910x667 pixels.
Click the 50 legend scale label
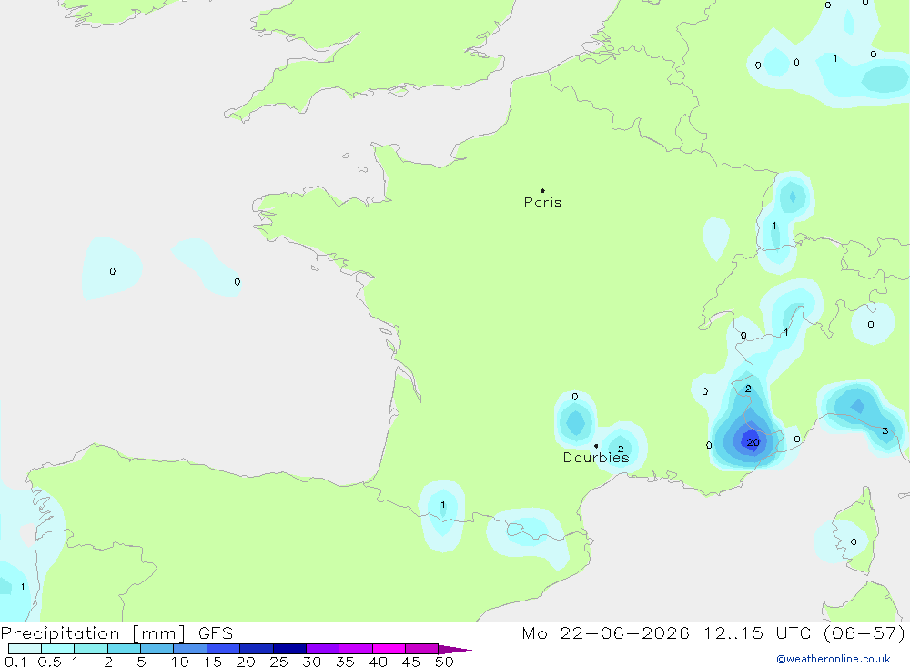tap(444, 662)
